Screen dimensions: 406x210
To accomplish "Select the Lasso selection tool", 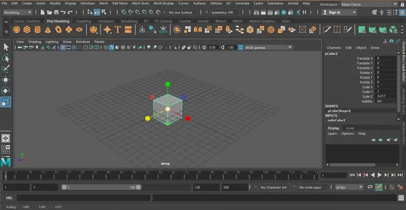I will click(x=6, y=58).
